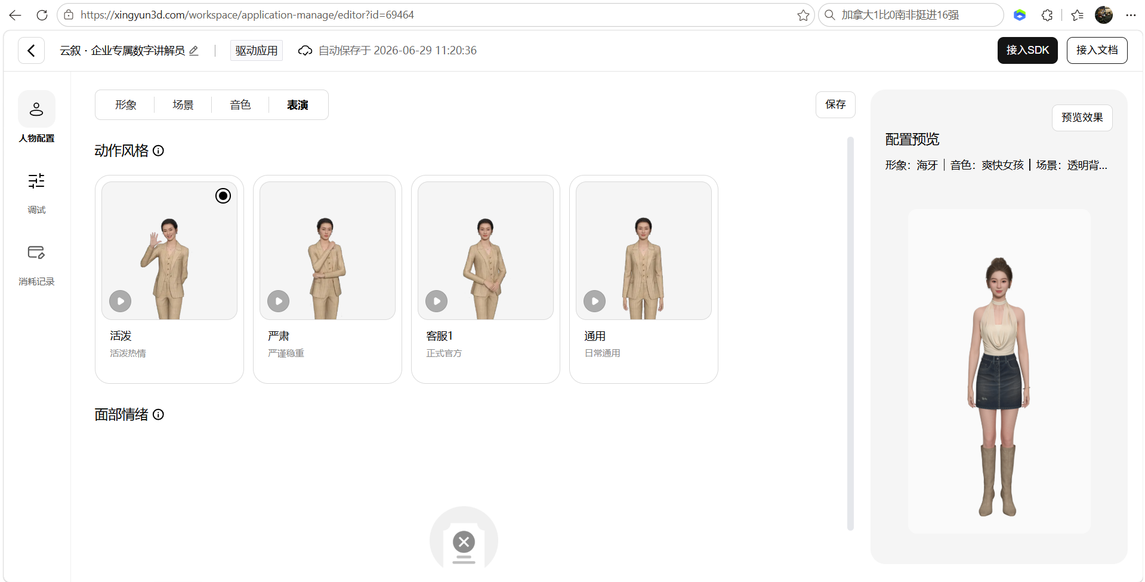This screenshot has height=582, width=1145.
Task: Open 消耗记录 sidebar icon
Action: click(x=36, y=252)
